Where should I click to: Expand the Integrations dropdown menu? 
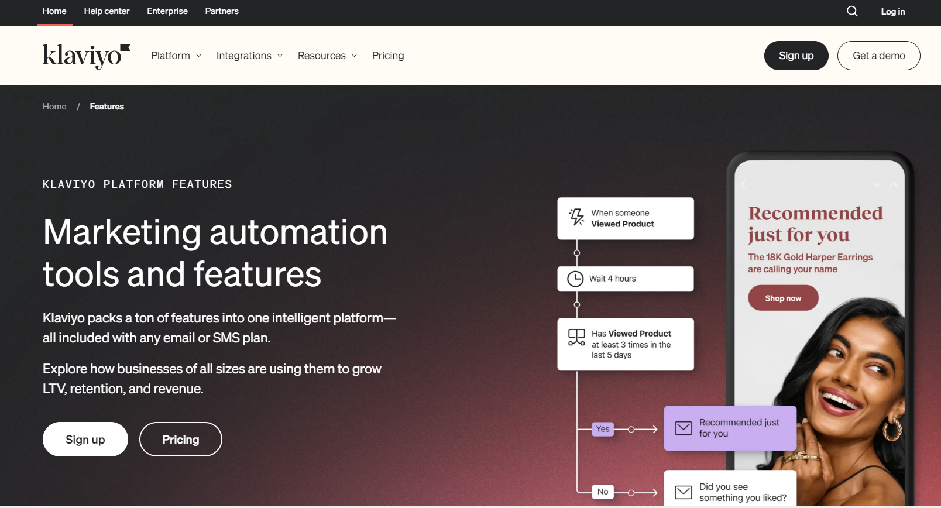pos(249,56)
